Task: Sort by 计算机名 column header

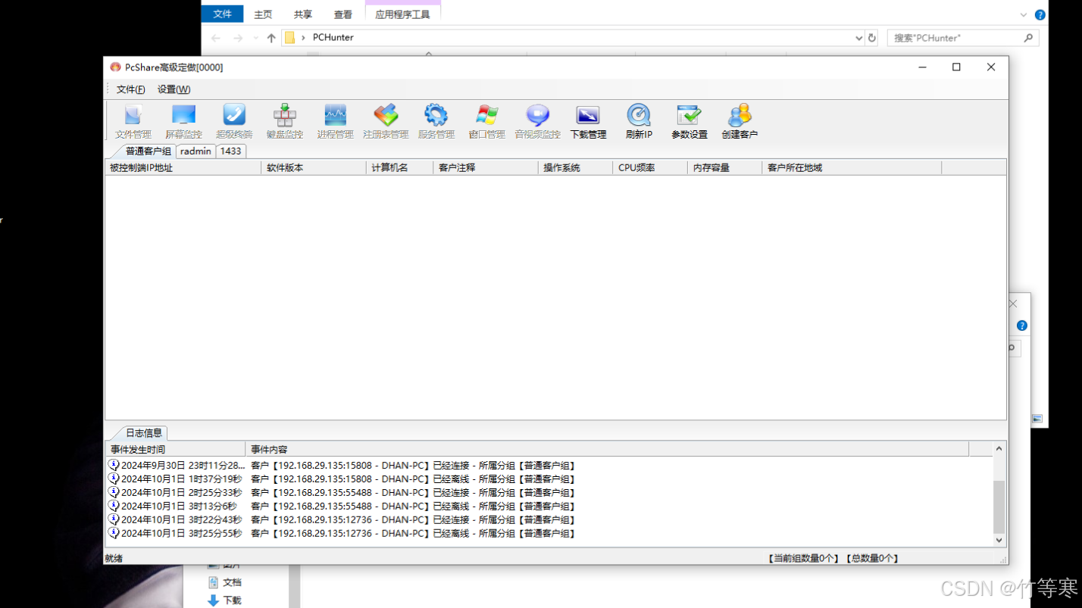Action: tap(399, 168)
